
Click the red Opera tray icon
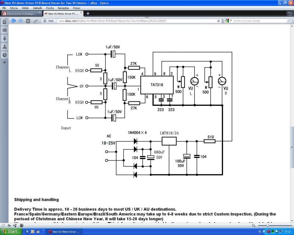click(x=269, y=232)
